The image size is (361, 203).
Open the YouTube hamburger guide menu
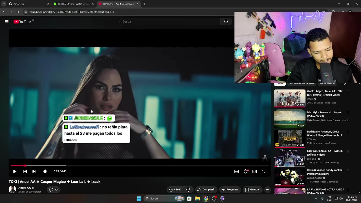[x=7, y=22]
